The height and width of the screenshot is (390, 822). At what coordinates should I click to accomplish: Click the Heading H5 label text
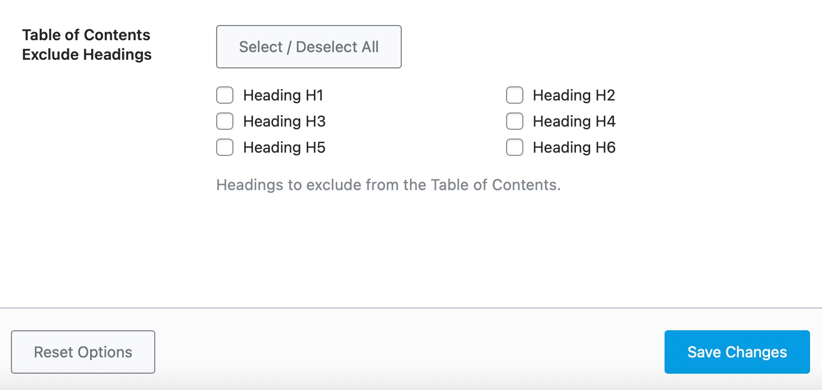pyautogui.click(x=283, y=147)
